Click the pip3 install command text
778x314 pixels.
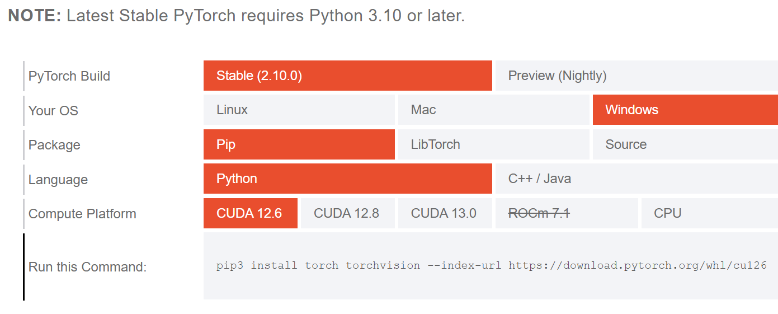click(491, 265)
